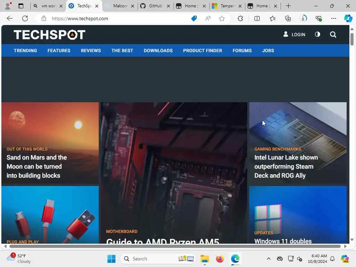Viewport: 356px width, 267px height.
Task: Launch Firefox from taskbar
Action: click(x=220, y=259)
